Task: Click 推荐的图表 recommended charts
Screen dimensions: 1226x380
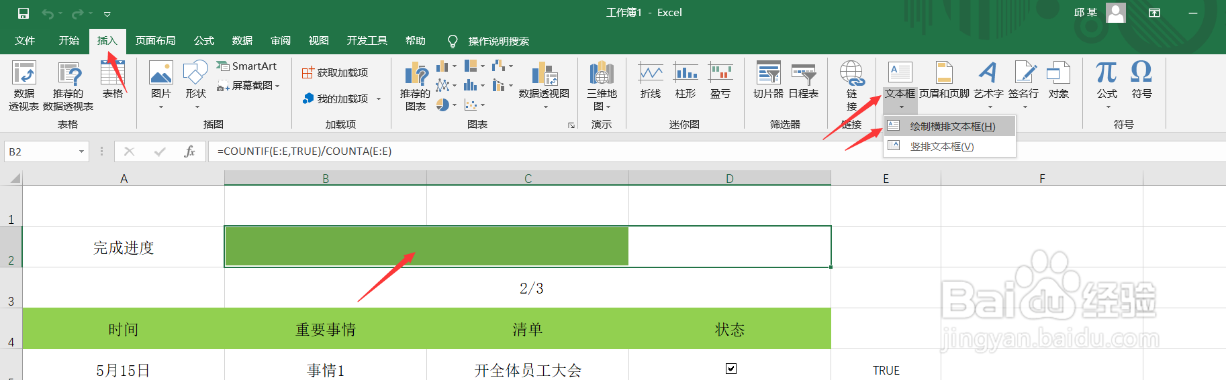Action: coord(416,86)
